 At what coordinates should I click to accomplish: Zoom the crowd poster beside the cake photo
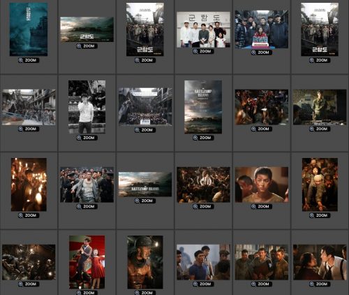pyautogui.click(x=320, y=60)
